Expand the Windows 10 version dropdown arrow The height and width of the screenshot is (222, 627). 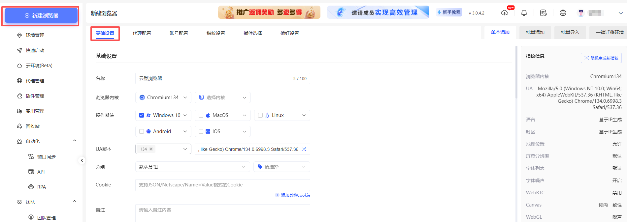(185, 115)
